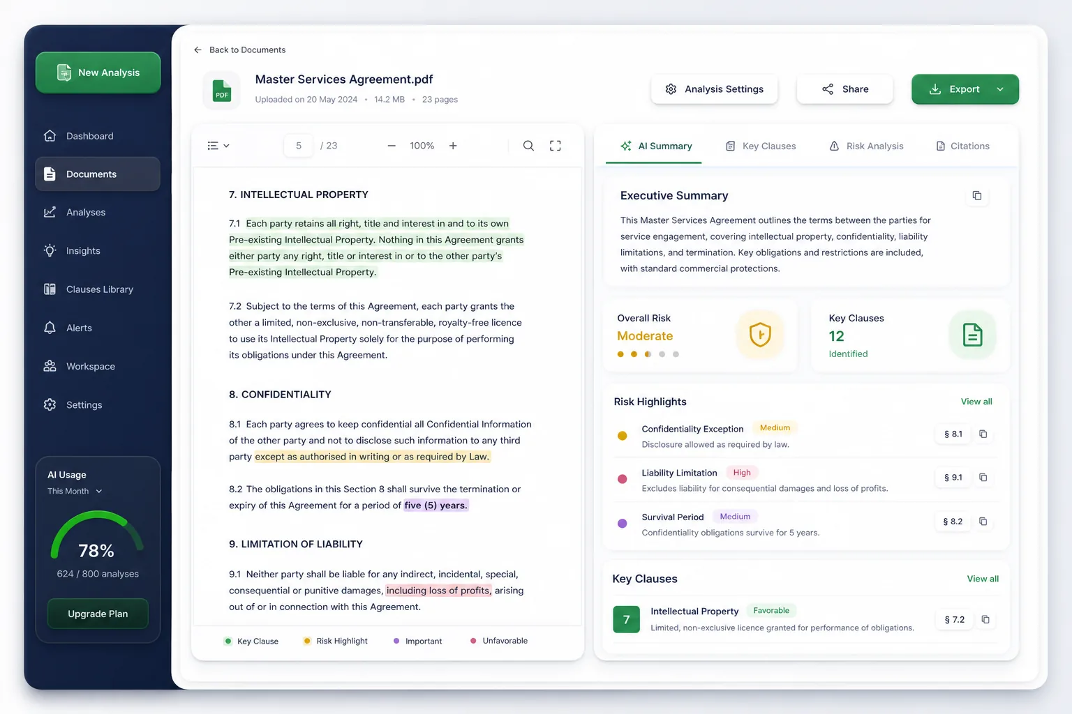This screenshot has height=714, width=1072.
Task: Click the Overall Risk shield icon
Action: [760, 335]
